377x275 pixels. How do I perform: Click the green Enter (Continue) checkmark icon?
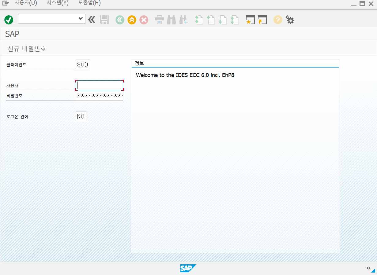coord(9,20)
